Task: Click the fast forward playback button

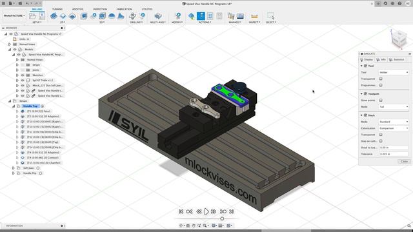Action: [214, 211]
